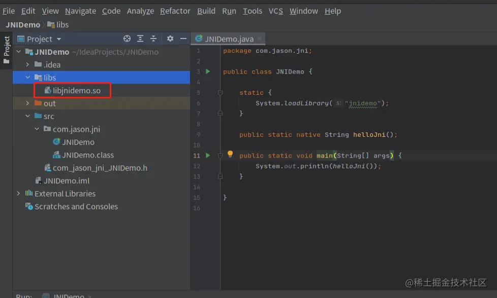Image resolution: width=497 pixels, height=298 pixels.
Task: Open the Project panel settings gear
Action: click(x=170, y=39)
